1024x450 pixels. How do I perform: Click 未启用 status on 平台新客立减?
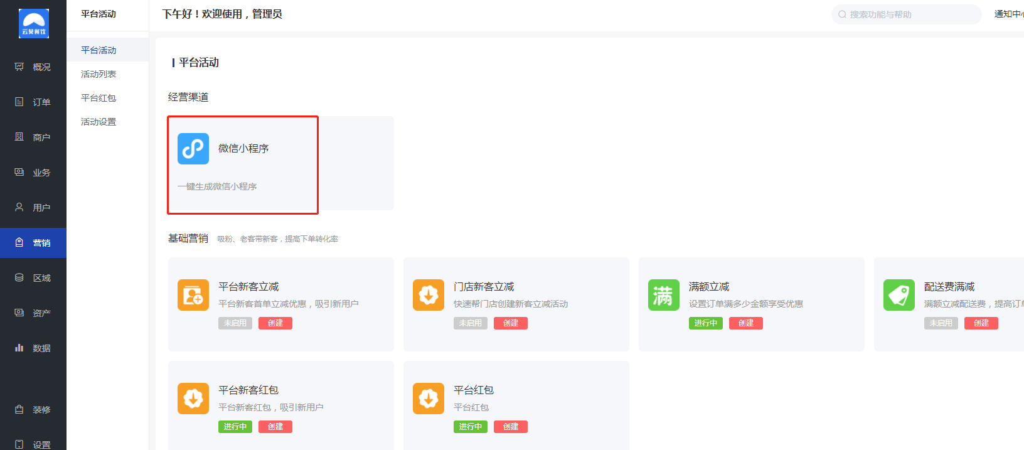point(235,323)
